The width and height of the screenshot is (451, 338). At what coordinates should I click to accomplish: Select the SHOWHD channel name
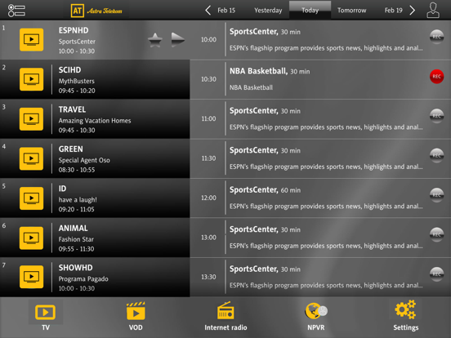pos(76,268)
